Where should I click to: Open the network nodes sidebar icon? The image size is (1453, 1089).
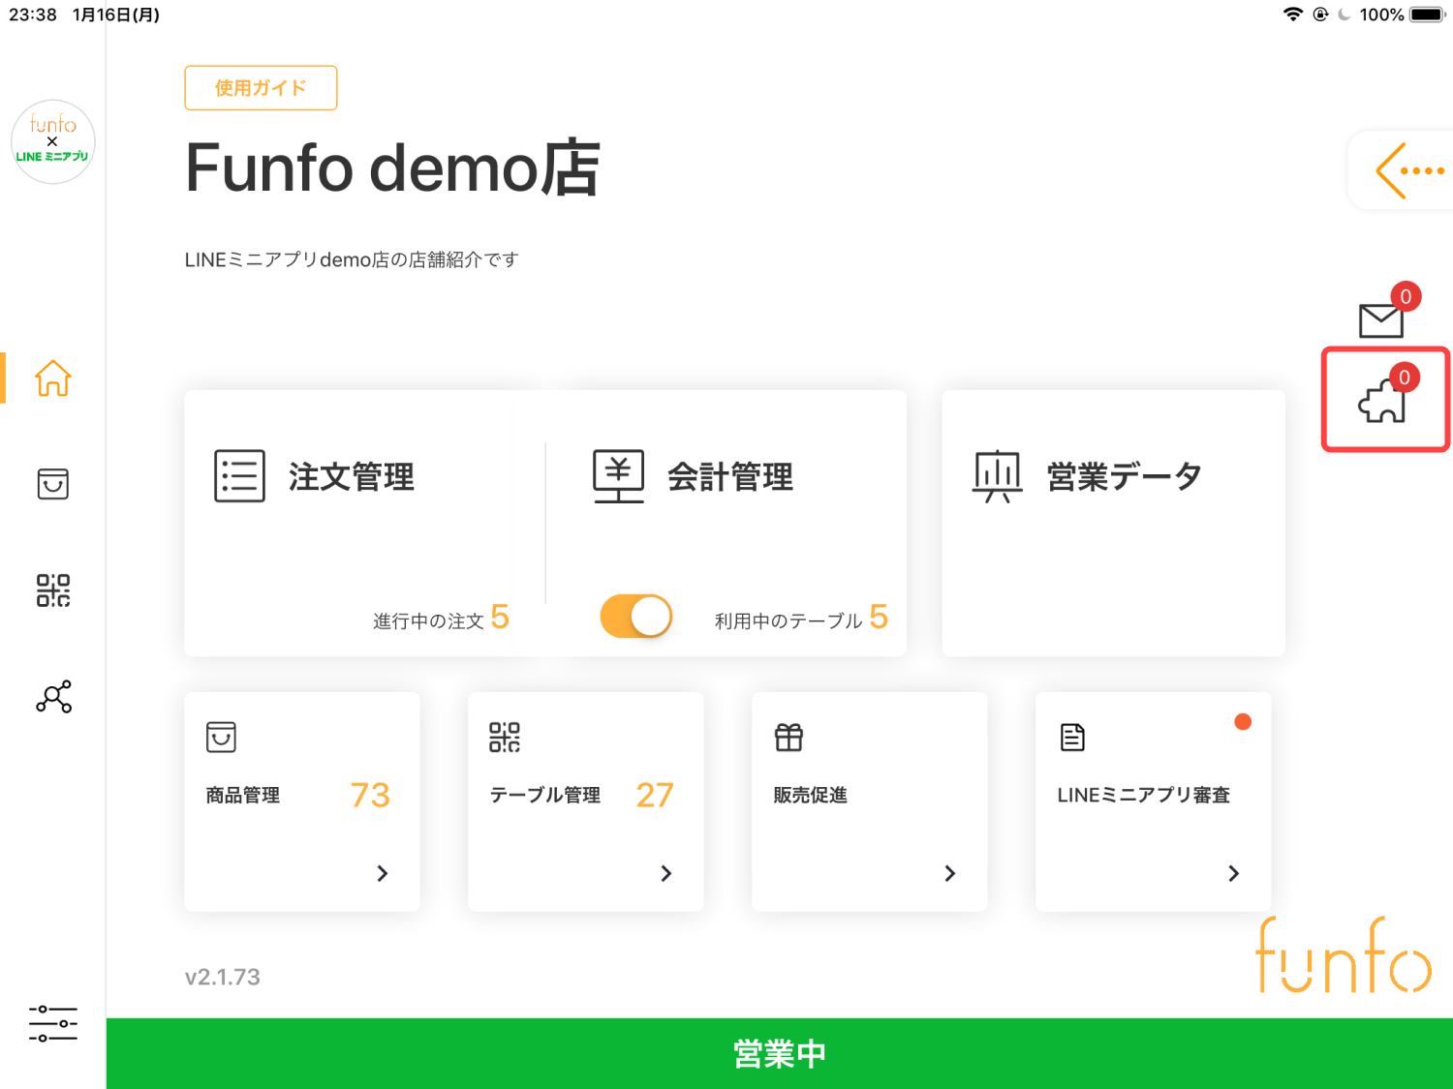[53, 696]
